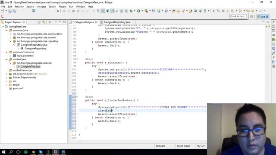Toggle Link with Editor in Project Explorer
The image size is (276, 155).
(44, 22)
